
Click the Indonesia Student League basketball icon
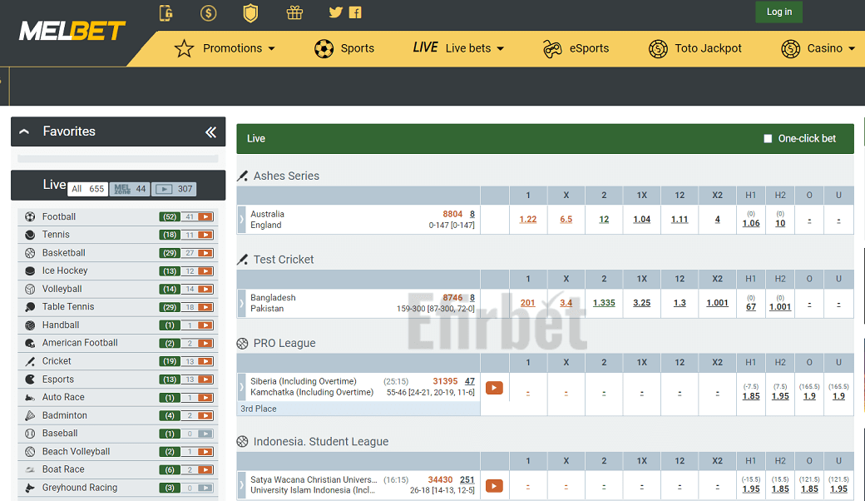[242, 441]
